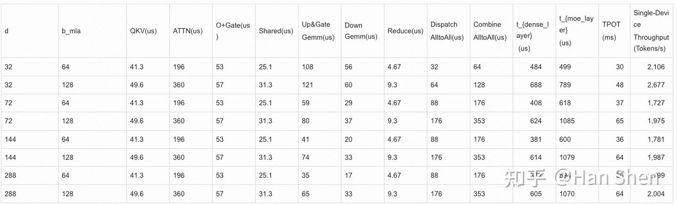Click the moe layer value 1085
The height and width of the screenshot is (205, 677).
[567, 121]
